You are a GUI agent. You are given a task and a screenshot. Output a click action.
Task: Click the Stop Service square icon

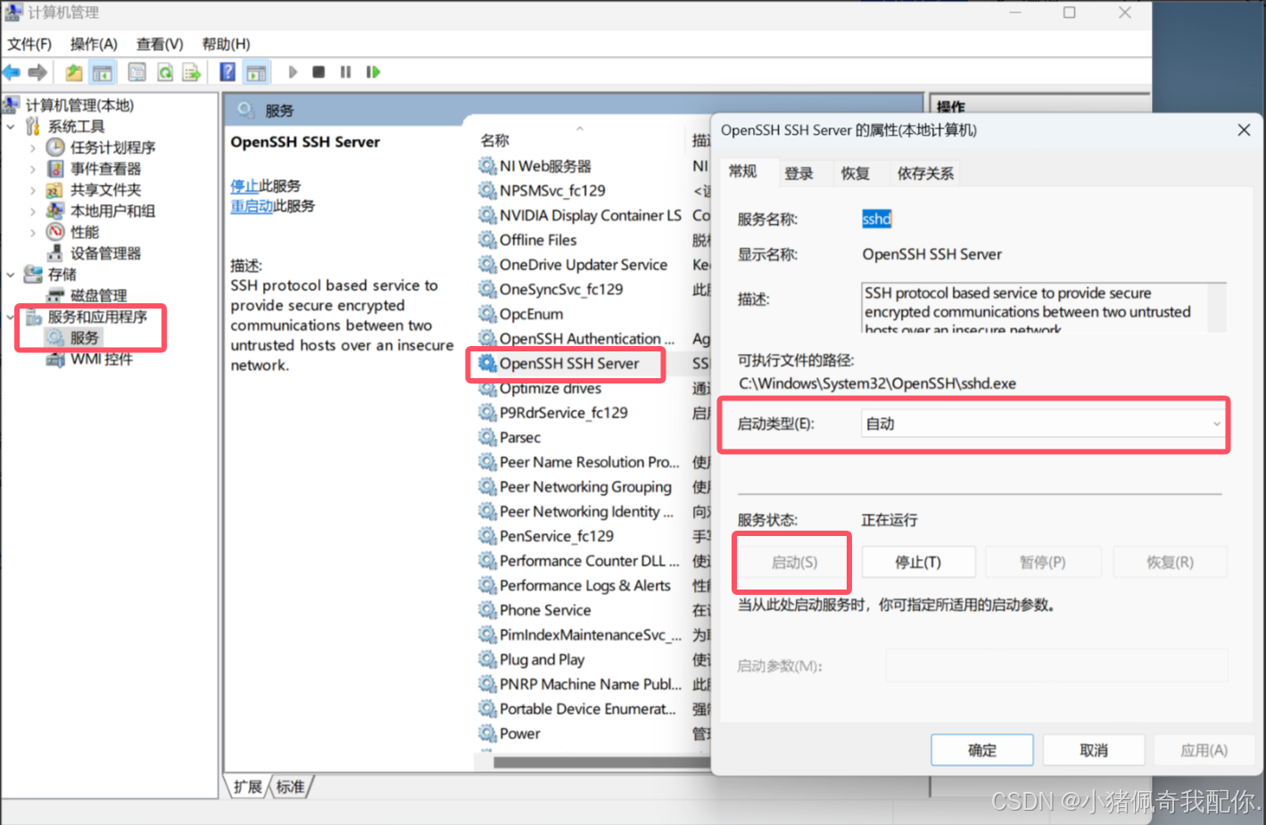(x=319, y=71)
